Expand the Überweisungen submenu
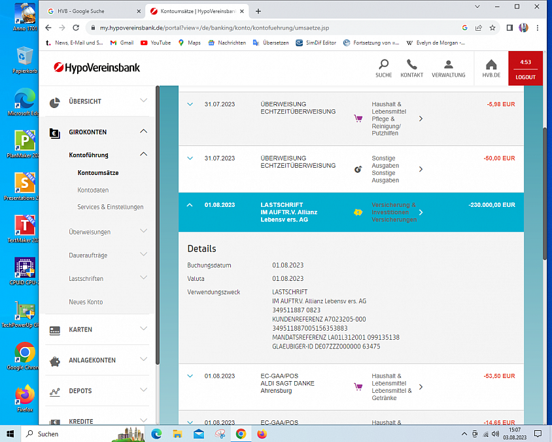Screen dimensions: 552x442 143,231
